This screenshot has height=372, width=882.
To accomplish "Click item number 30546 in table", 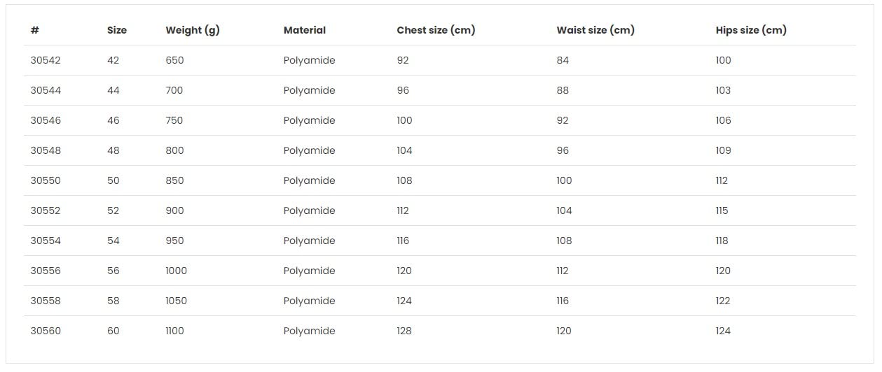I will pyautogui.click(x=46, y=120).
